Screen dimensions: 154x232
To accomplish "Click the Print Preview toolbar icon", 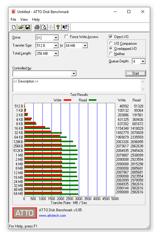I will click(44, 27).
